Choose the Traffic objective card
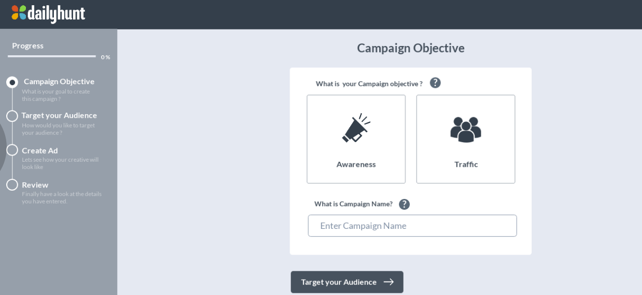This screenshot has height=295, width=642. click(x=466, y=139)
